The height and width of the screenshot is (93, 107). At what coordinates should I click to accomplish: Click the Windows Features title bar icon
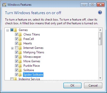(4, 5)
